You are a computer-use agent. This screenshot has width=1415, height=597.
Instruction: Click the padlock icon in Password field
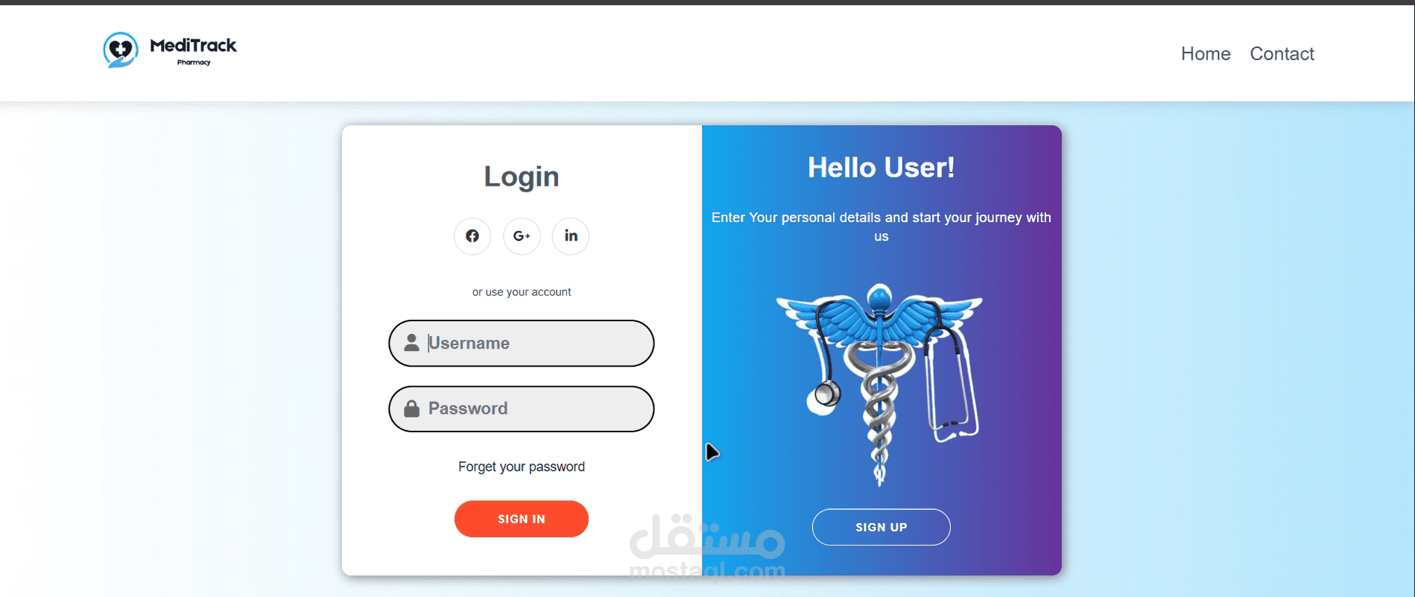(x=411, y=408)
